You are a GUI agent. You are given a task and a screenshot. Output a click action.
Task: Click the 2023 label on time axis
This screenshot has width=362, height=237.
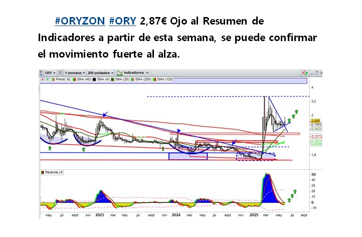100,215
